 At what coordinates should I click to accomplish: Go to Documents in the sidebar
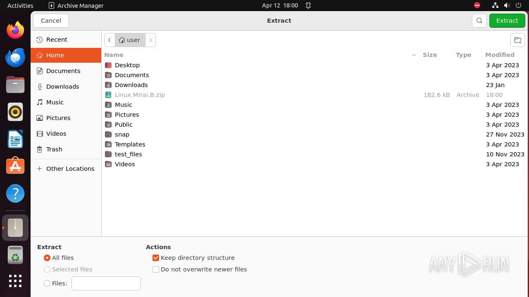(x=66, y=71)
